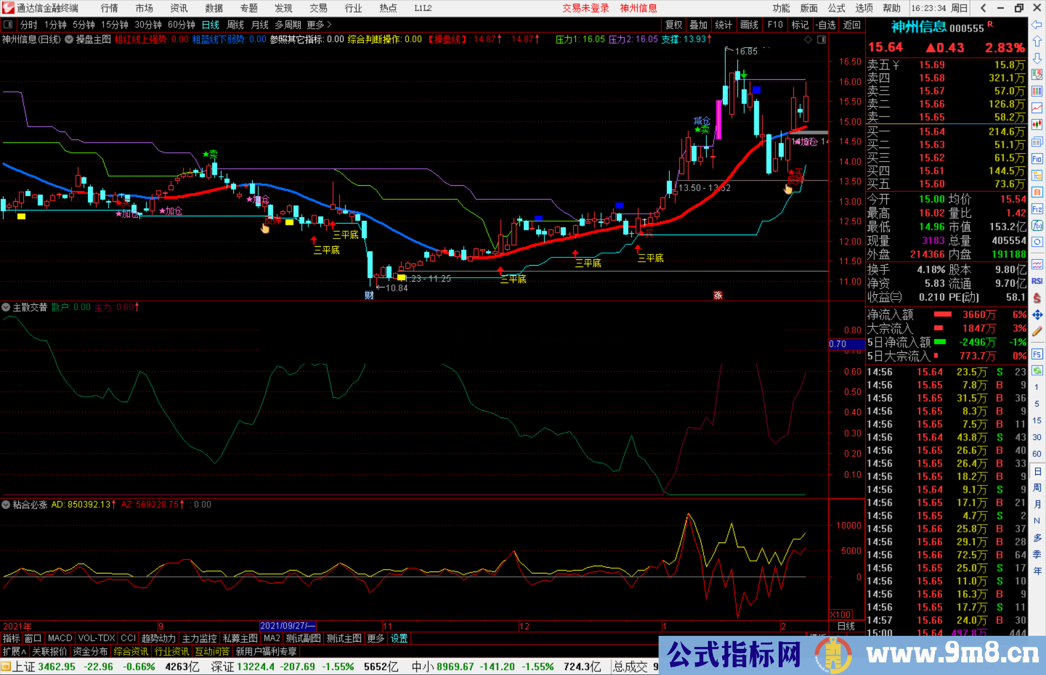Toggle the square icon left of 分时
Image resolution: width=1046 pixels, height=675 pixels.
pos(8,25)
